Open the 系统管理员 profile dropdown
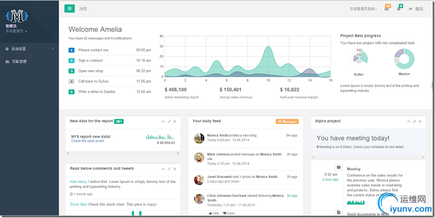Viewport: 435px width, 218px height. pos(16,31)
